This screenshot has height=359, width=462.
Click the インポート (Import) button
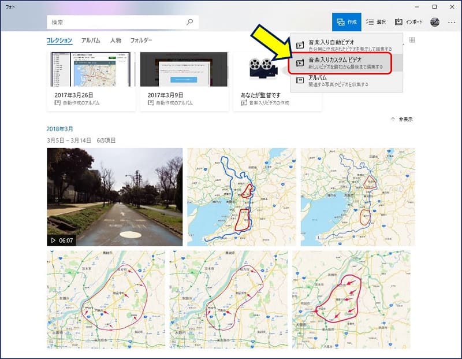point(408,22)
